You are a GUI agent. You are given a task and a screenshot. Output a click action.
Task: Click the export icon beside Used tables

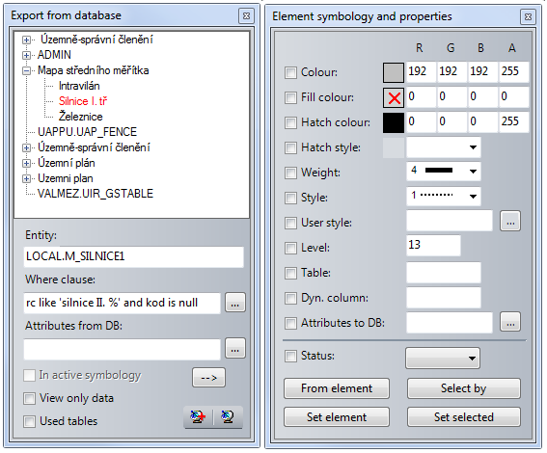(x=228, y=416)
